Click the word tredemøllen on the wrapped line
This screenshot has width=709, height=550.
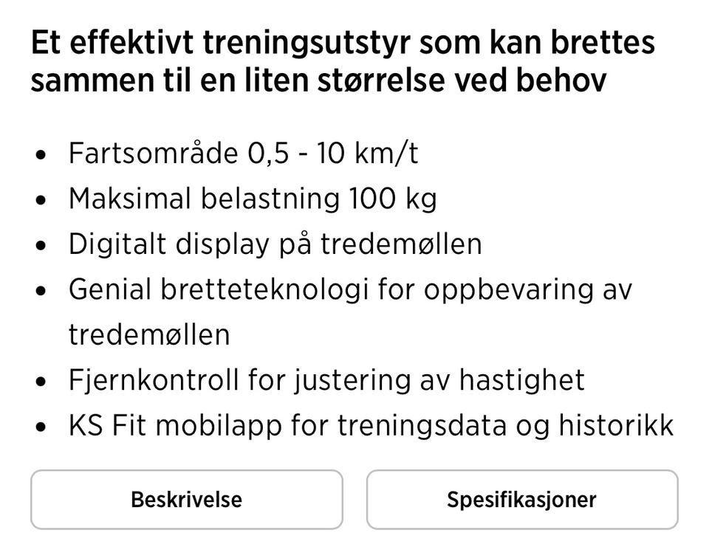click(x=148, y=334)
